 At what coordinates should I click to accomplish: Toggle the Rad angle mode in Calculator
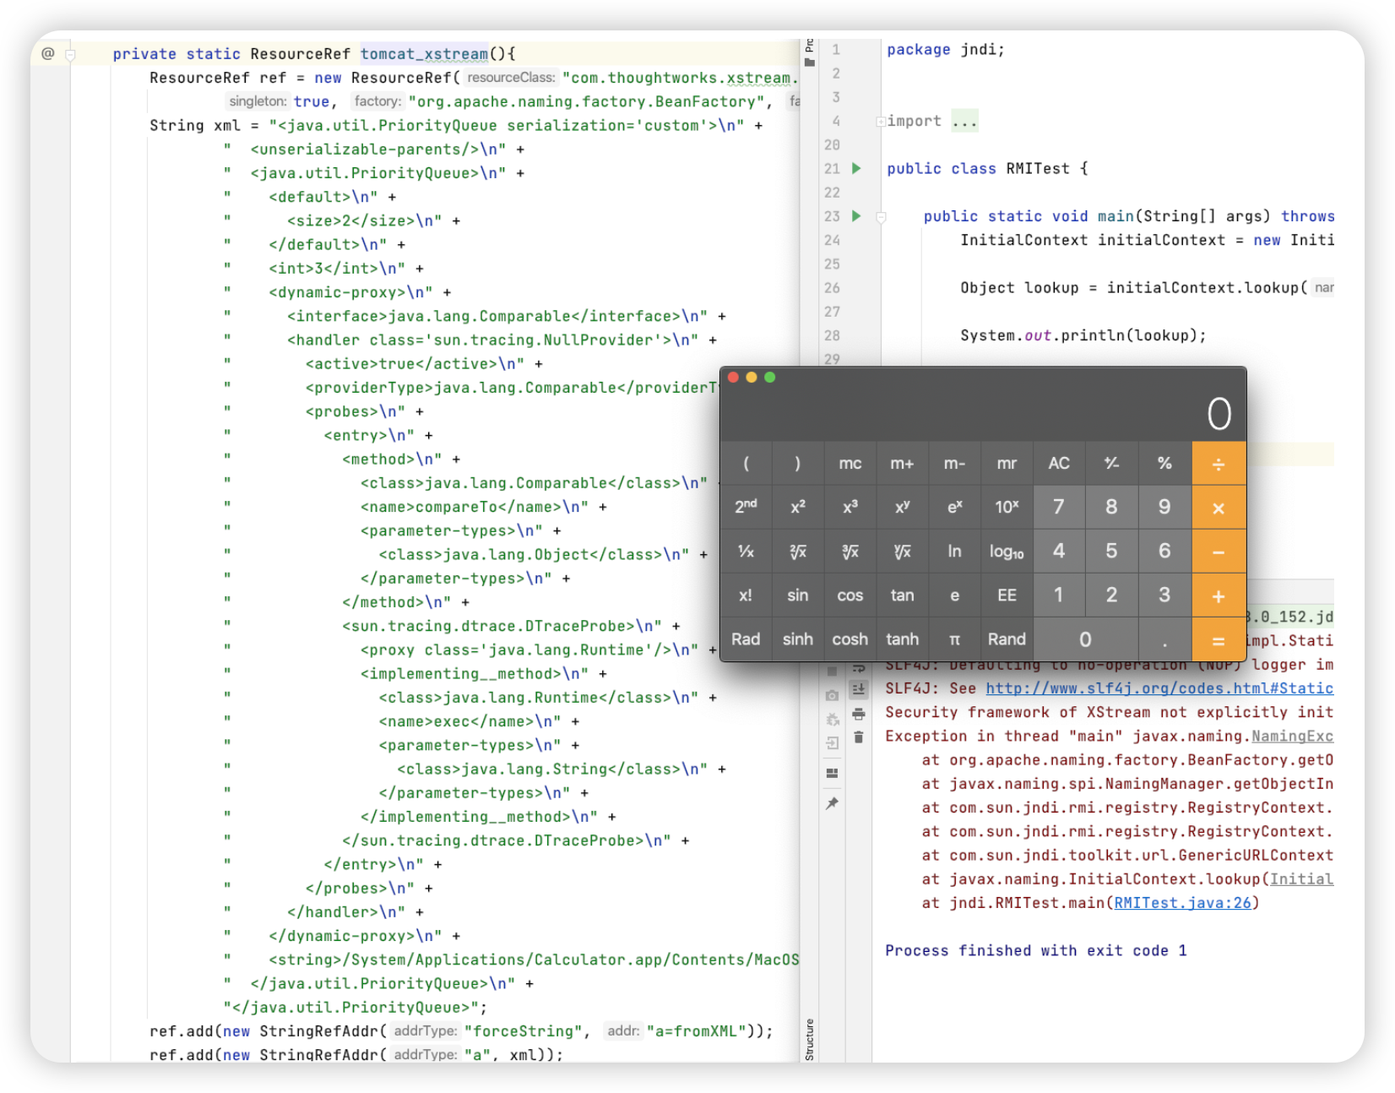click(746, 639)
